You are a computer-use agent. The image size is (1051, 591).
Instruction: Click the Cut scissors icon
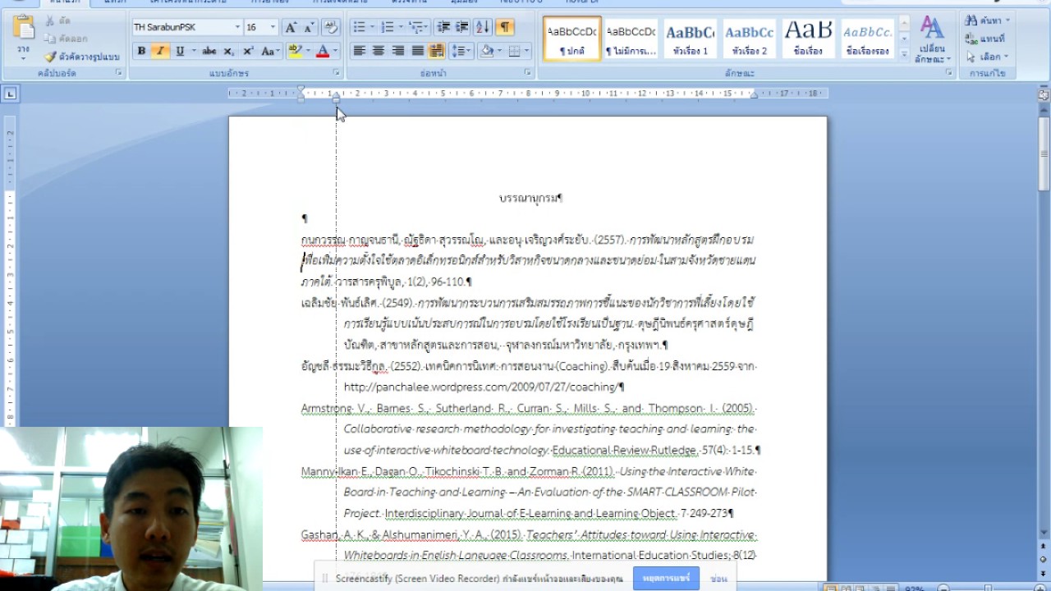pos(50,21)
